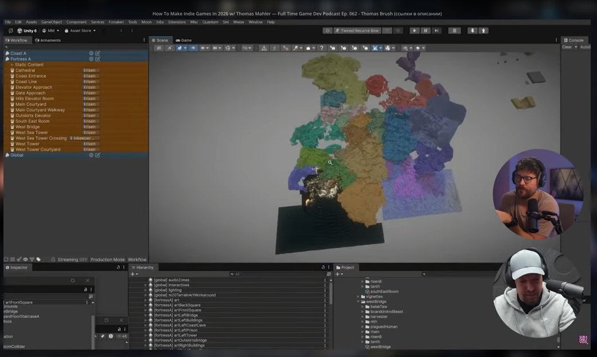Collapse the westBridge folder in Project panel

[x=358, y=301]
